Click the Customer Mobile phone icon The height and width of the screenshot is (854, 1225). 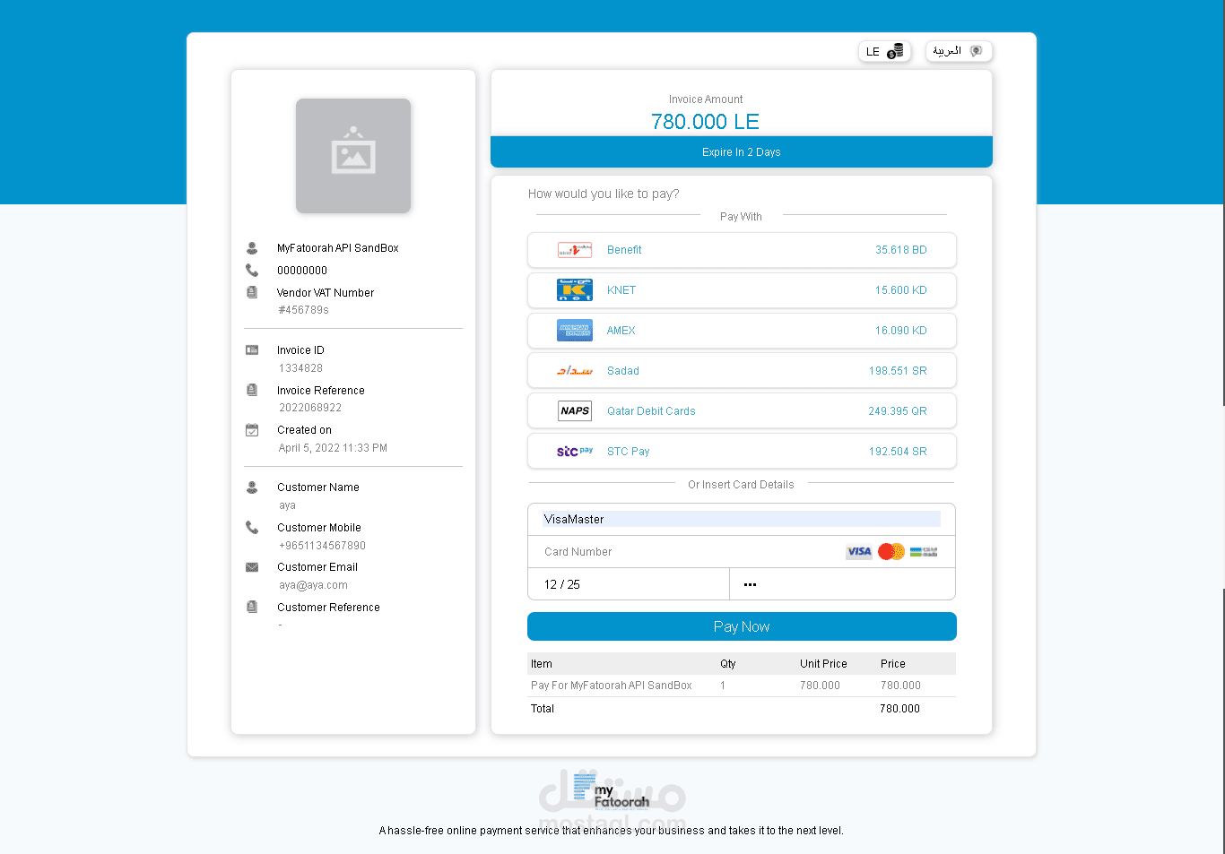252,528
